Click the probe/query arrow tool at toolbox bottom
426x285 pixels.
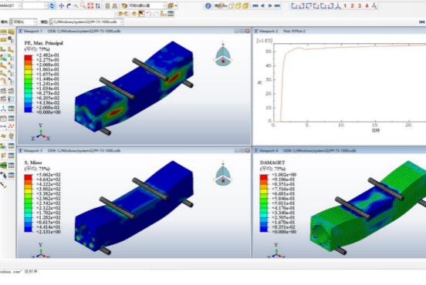click(x=4, y=186)
